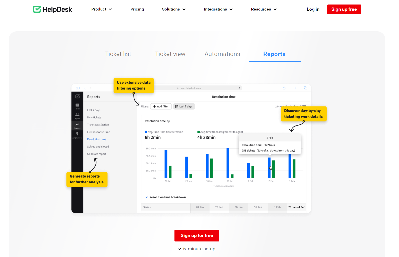Expand the Product menu
This screenshot has height=257, width=399.
pyautogui.click(x=102, y=9)
